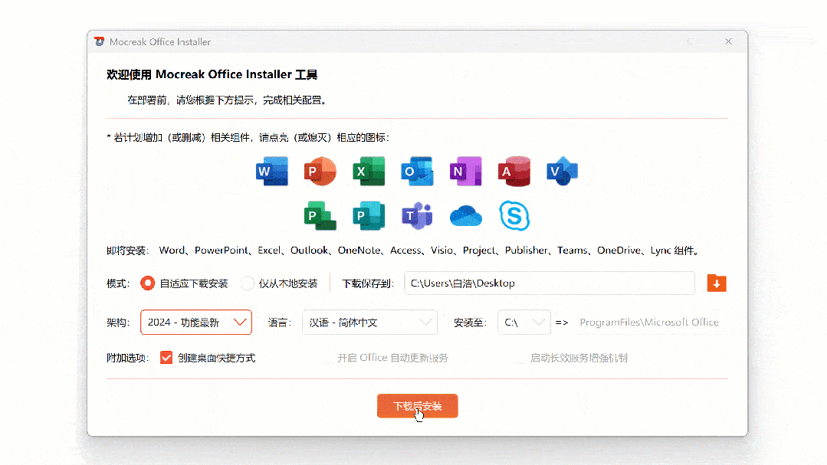Click the 下载后安装 button
The width and height of the screenshot is (827, 465).
point(417,406)
